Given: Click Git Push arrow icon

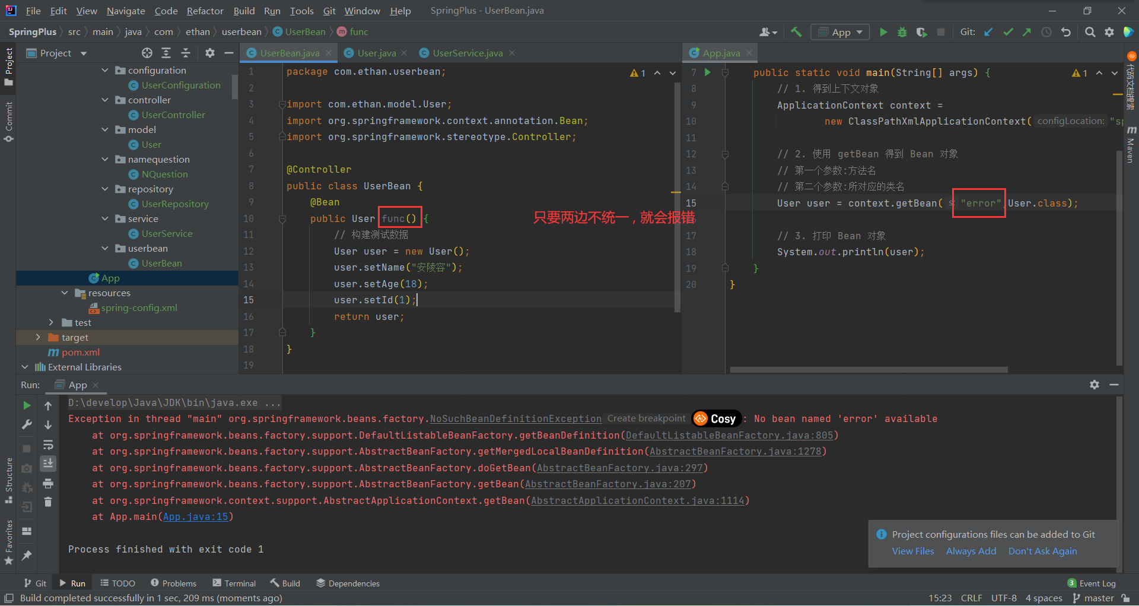Looking at the screenshot, I should pos(1027,32).
